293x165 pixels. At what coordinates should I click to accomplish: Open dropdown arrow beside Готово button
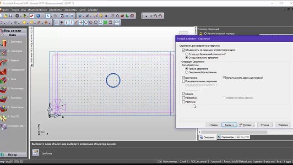pyautogui.click(x=253, y=125)
